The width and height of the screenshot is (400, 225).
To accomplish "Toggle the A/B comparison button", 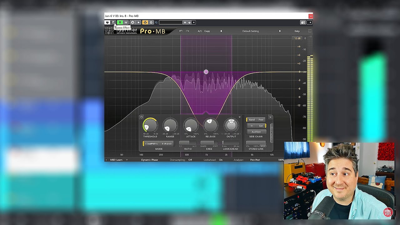I will [200, 31].
